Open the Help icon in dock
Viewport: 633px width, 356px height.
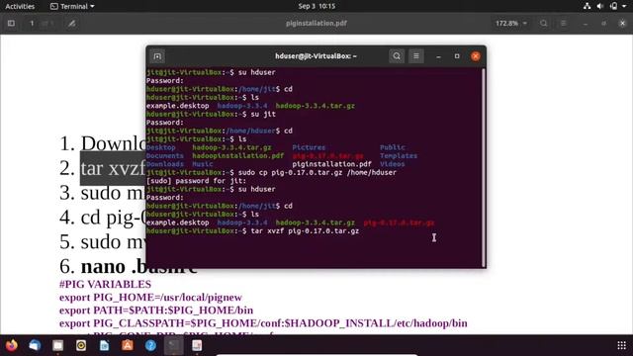click(150, 345)
